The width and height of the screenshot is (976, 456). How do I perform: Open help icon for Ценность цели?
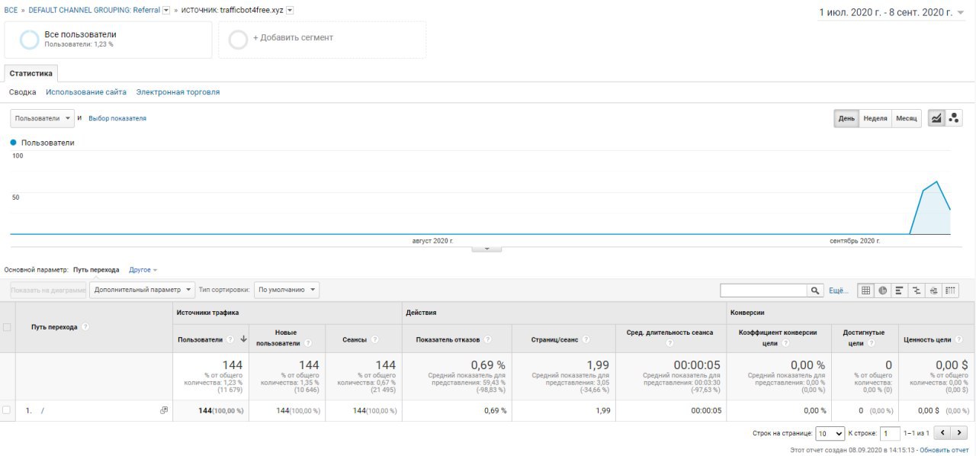click(958, 339)
